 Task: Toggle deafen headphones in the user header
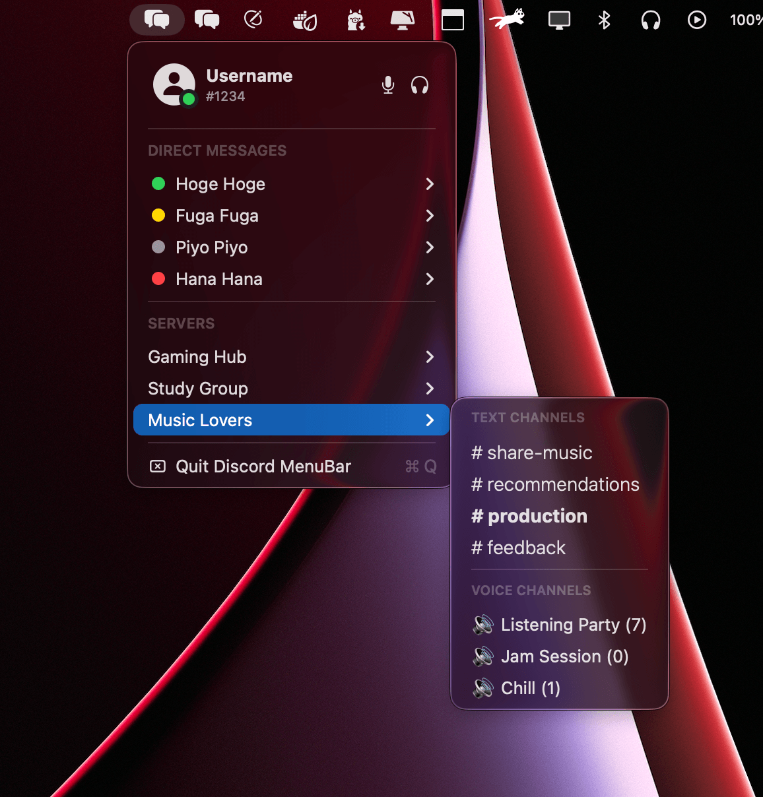click(420, 85)
